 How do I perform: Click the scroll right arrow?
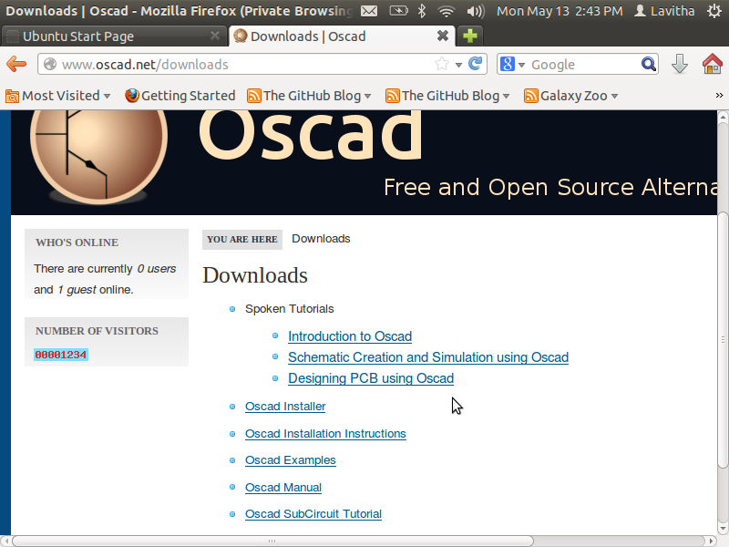coord(712,541)
